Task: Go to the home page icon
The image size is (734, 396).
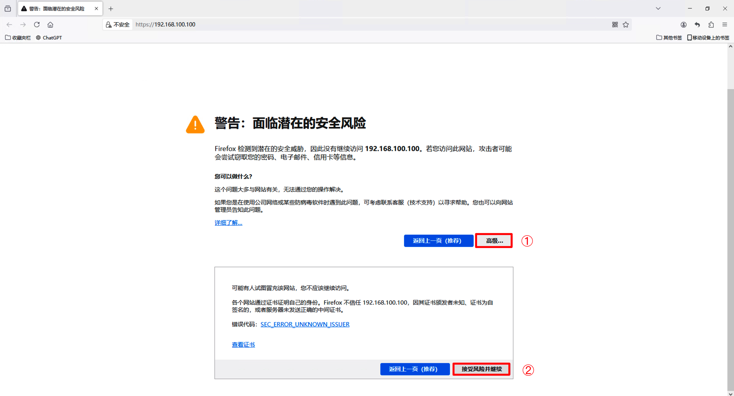Action: coord(50,24)
